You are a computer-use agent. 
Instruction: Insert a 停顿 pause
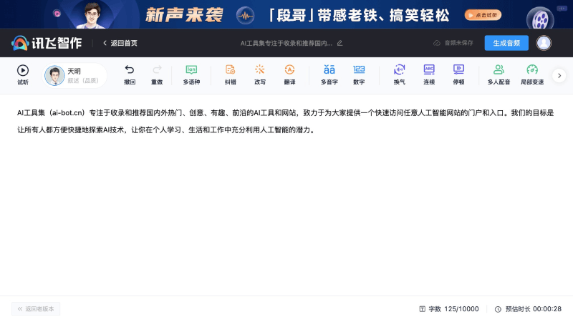coord(458,74)
